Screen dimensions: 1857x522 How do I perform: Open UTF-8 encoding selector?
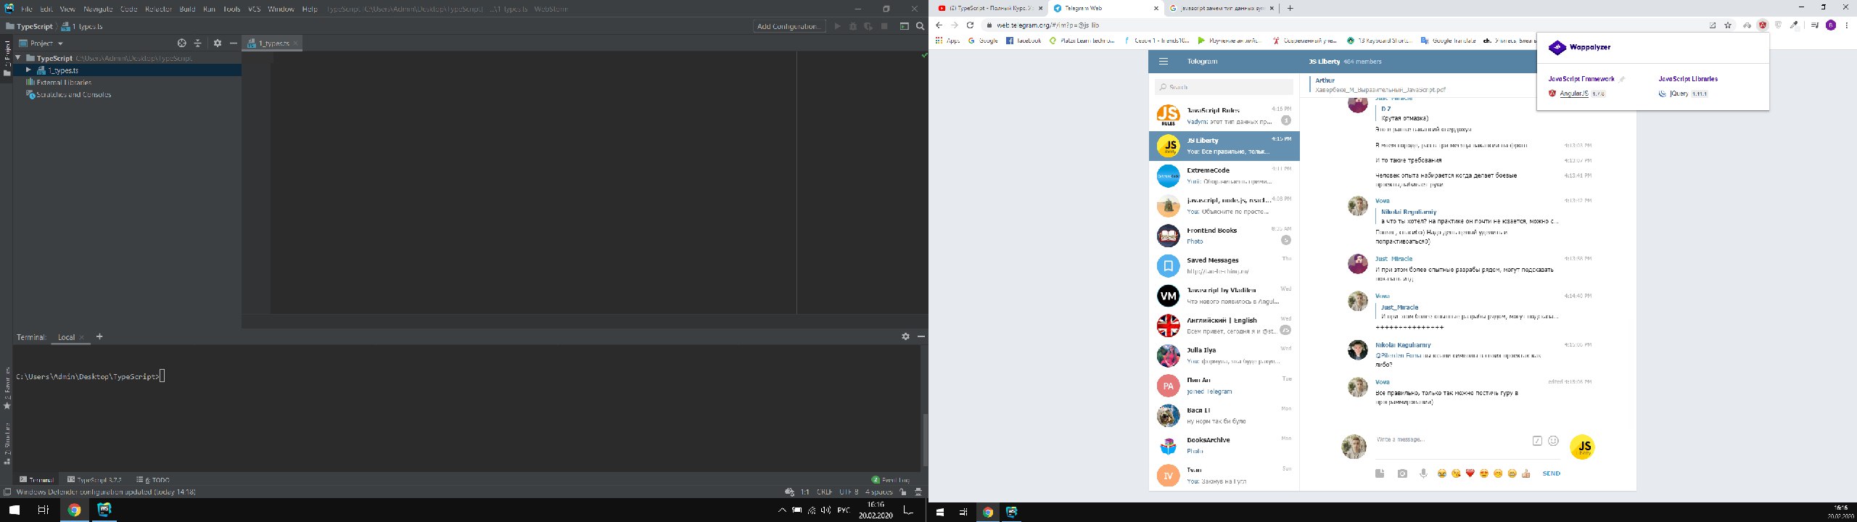(849, 492)
